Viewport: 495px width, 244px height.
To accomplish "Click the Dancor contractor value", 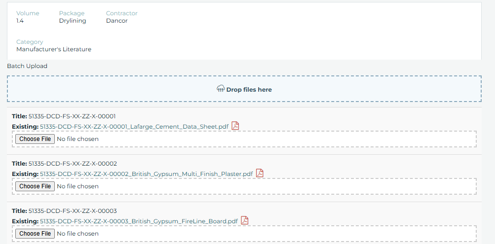I will 117,21.
